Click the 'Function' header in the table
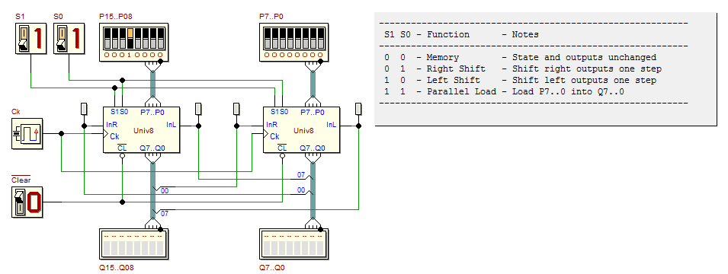This screenshot has height=274, width=728. 448,35
